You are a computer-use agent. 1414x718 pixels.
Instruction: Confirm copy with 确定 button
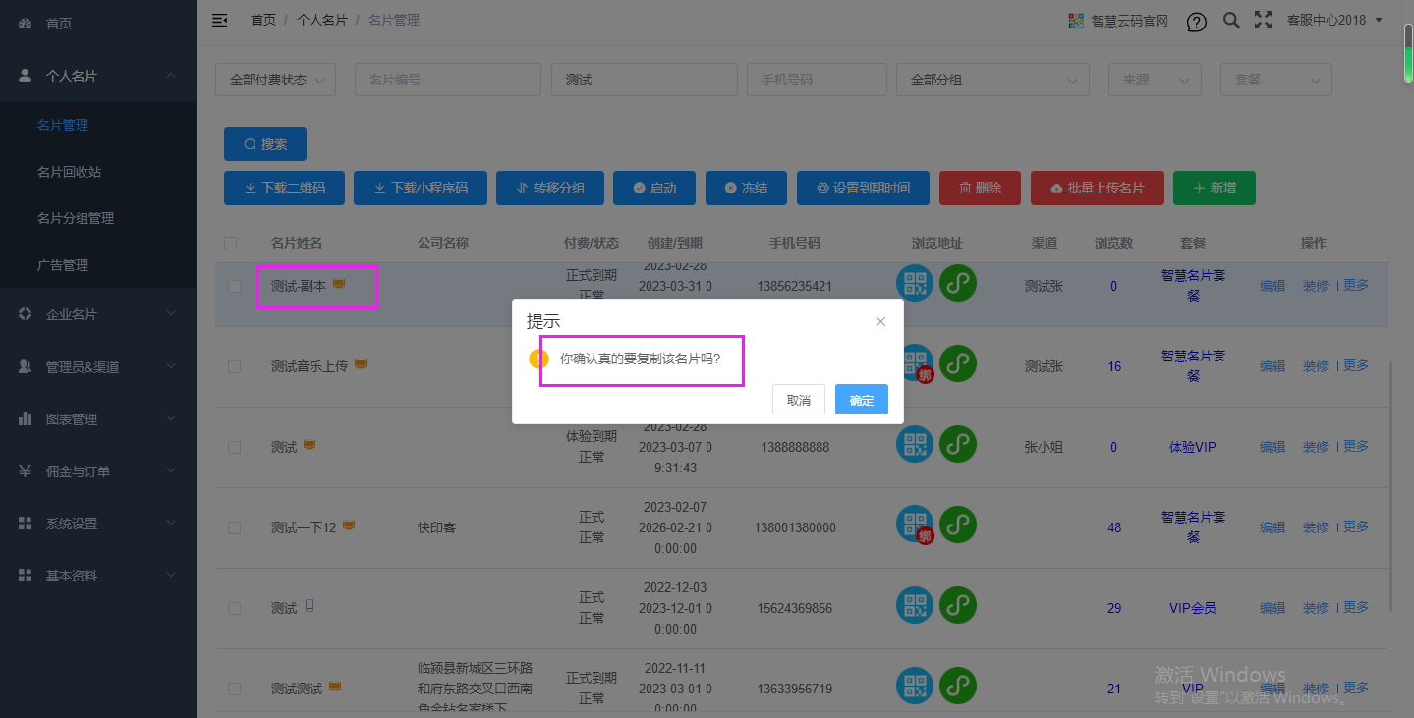861,400
